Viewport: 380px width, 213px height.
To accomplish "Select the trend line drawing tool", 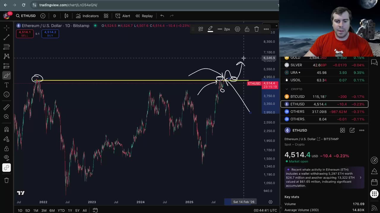I will (6, 37).
